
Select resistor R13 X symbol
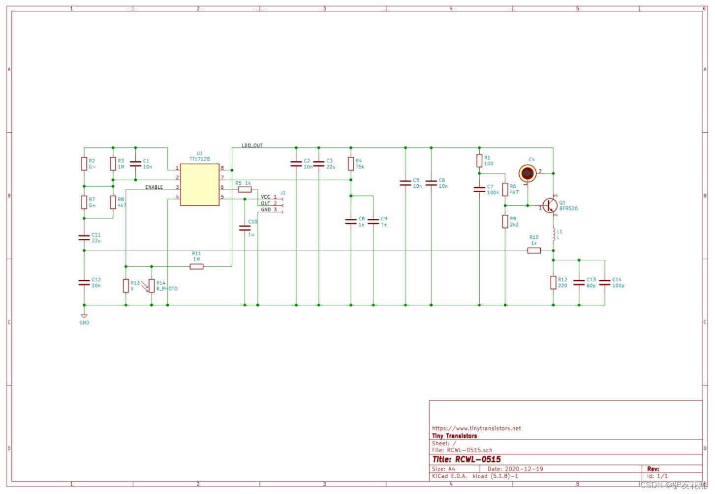126,286
